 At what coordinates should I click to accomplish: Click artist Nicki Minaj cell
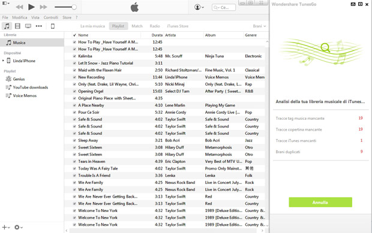point(175,84)
